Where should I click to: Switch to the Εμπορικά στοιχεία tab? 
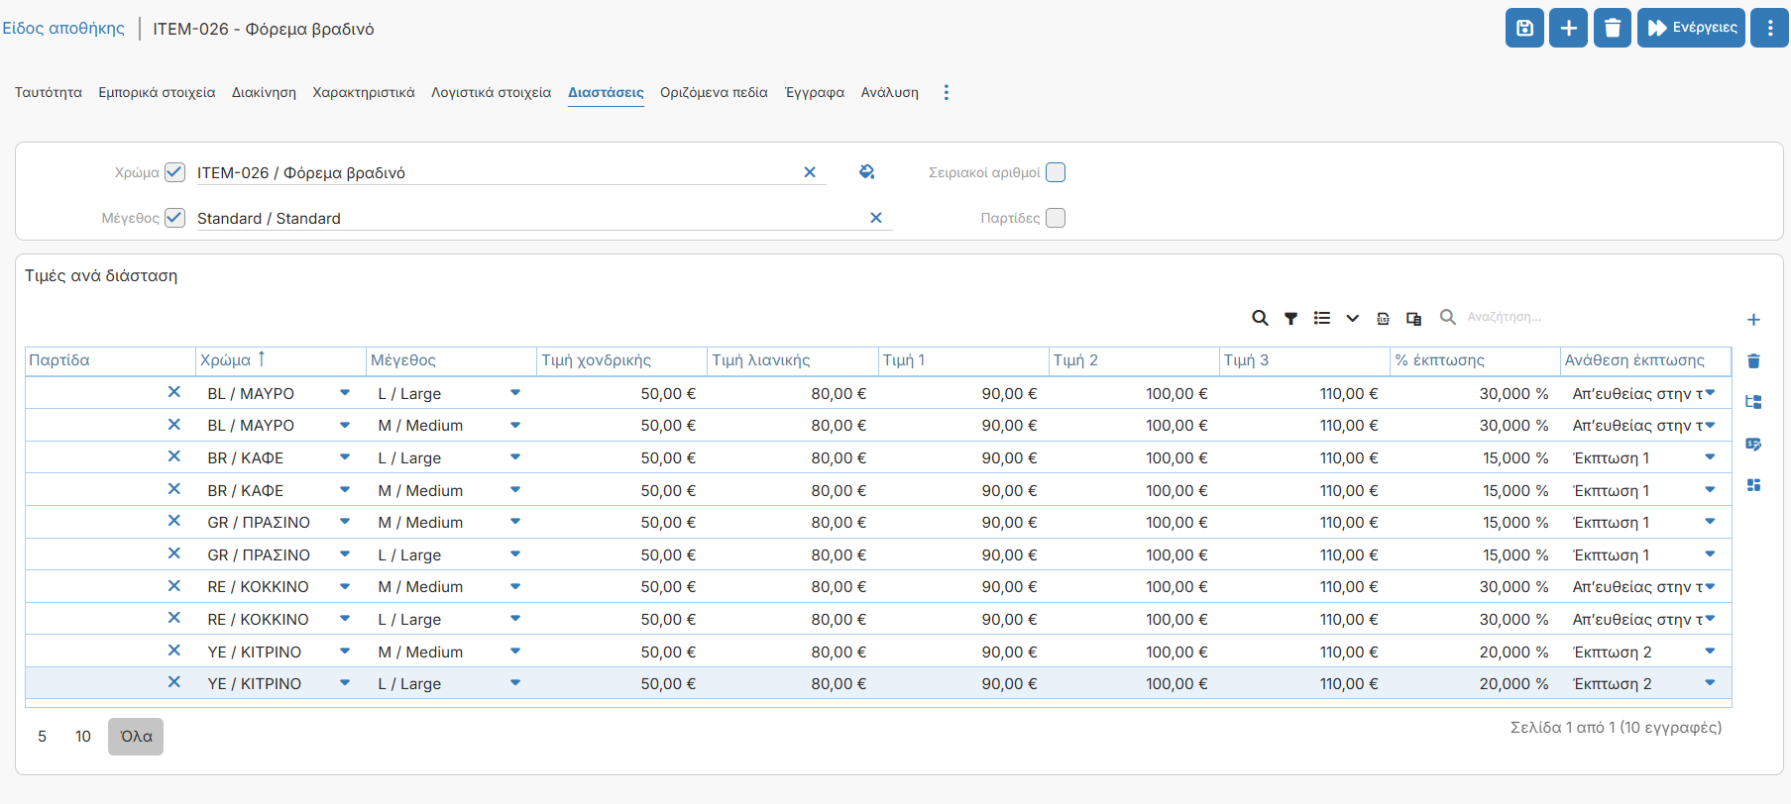point(157,92)
